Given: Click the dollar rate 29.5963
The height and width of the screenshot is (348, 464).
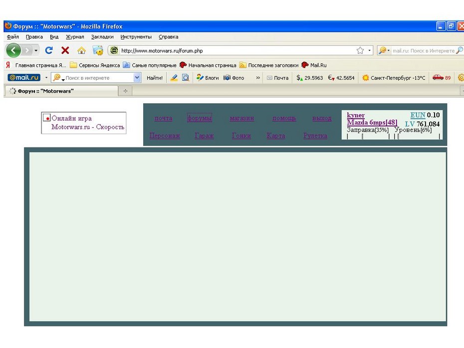Looking at the screenshot, I should point(309,78).
